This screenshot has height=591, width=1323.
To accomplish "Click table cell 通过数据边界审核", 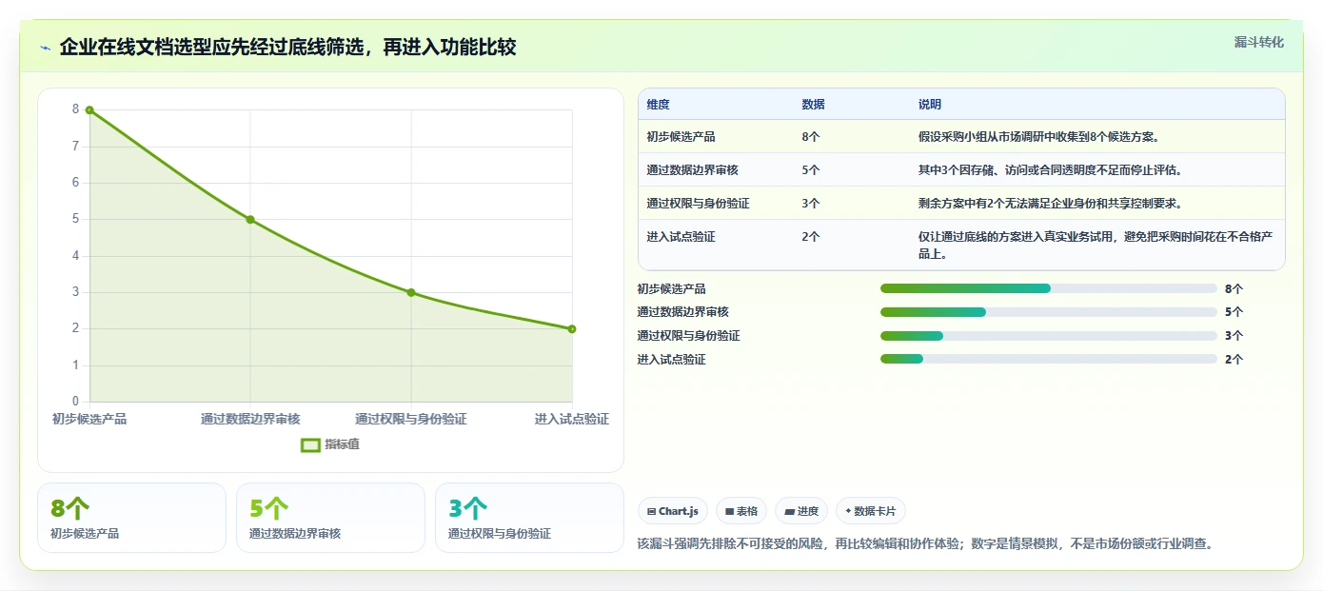I will (x=693, y=170).
